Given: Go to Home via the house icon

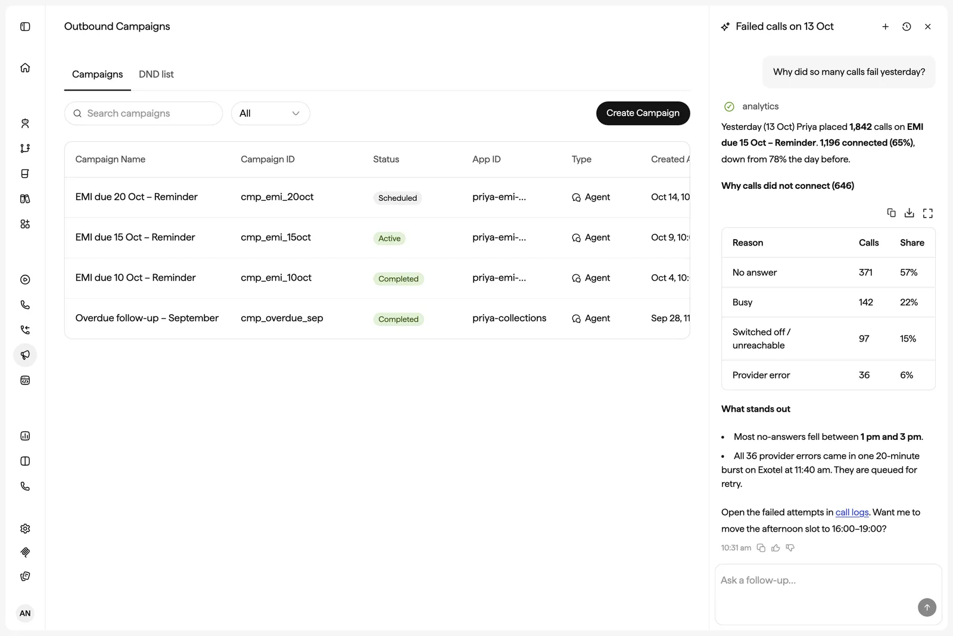Looking at the screenshot, I should tap(25, 67).
